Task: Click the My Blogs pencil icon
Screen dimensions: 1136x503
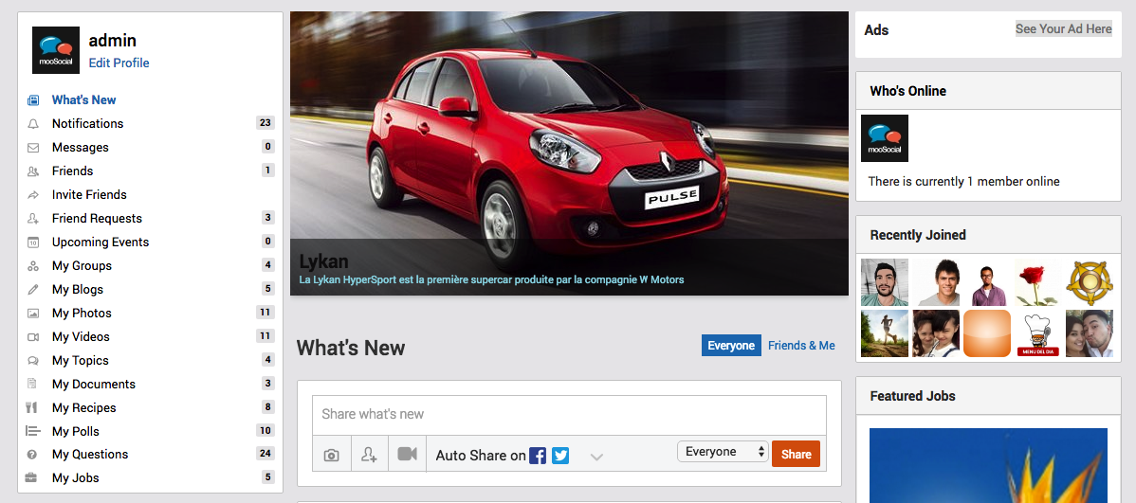Action: pos(32,290)
